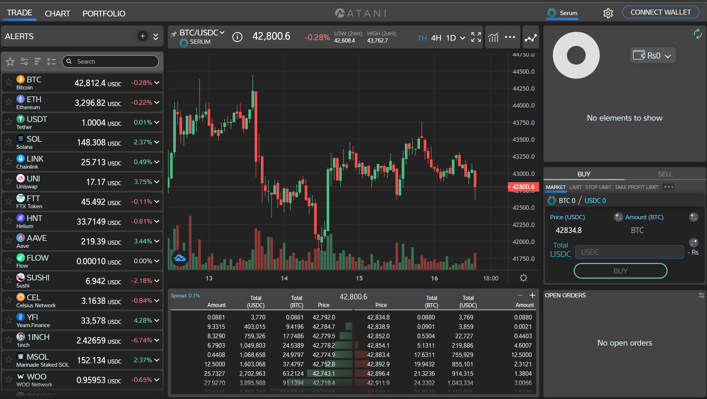Open chart more-options dots
This screenshot has height=399, width=707.
510,37
